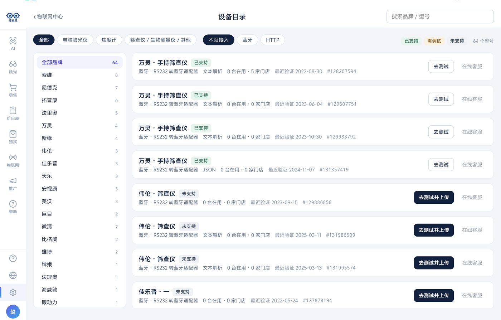
Task: Click 去测试并上传 for device #129886858
Action: pos(434,197)
